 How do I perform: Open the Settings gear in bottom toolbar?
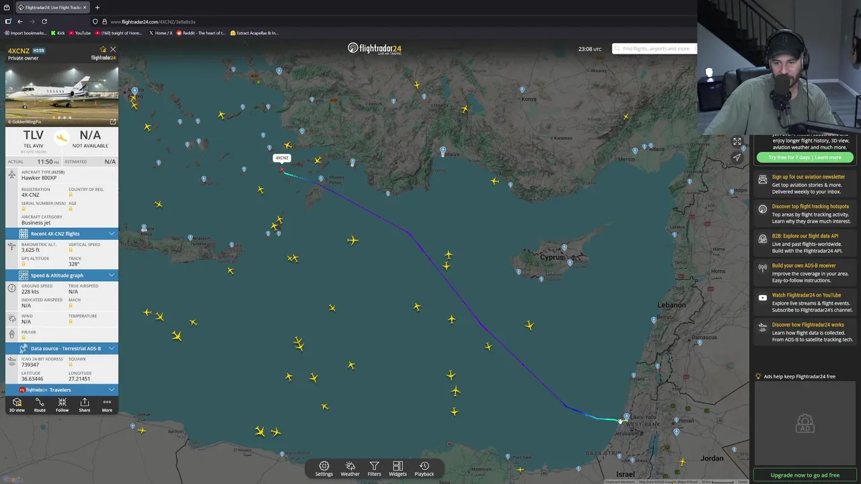(324, 469)
